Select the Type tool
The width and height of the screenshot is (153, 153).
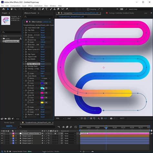click(46, 9)
